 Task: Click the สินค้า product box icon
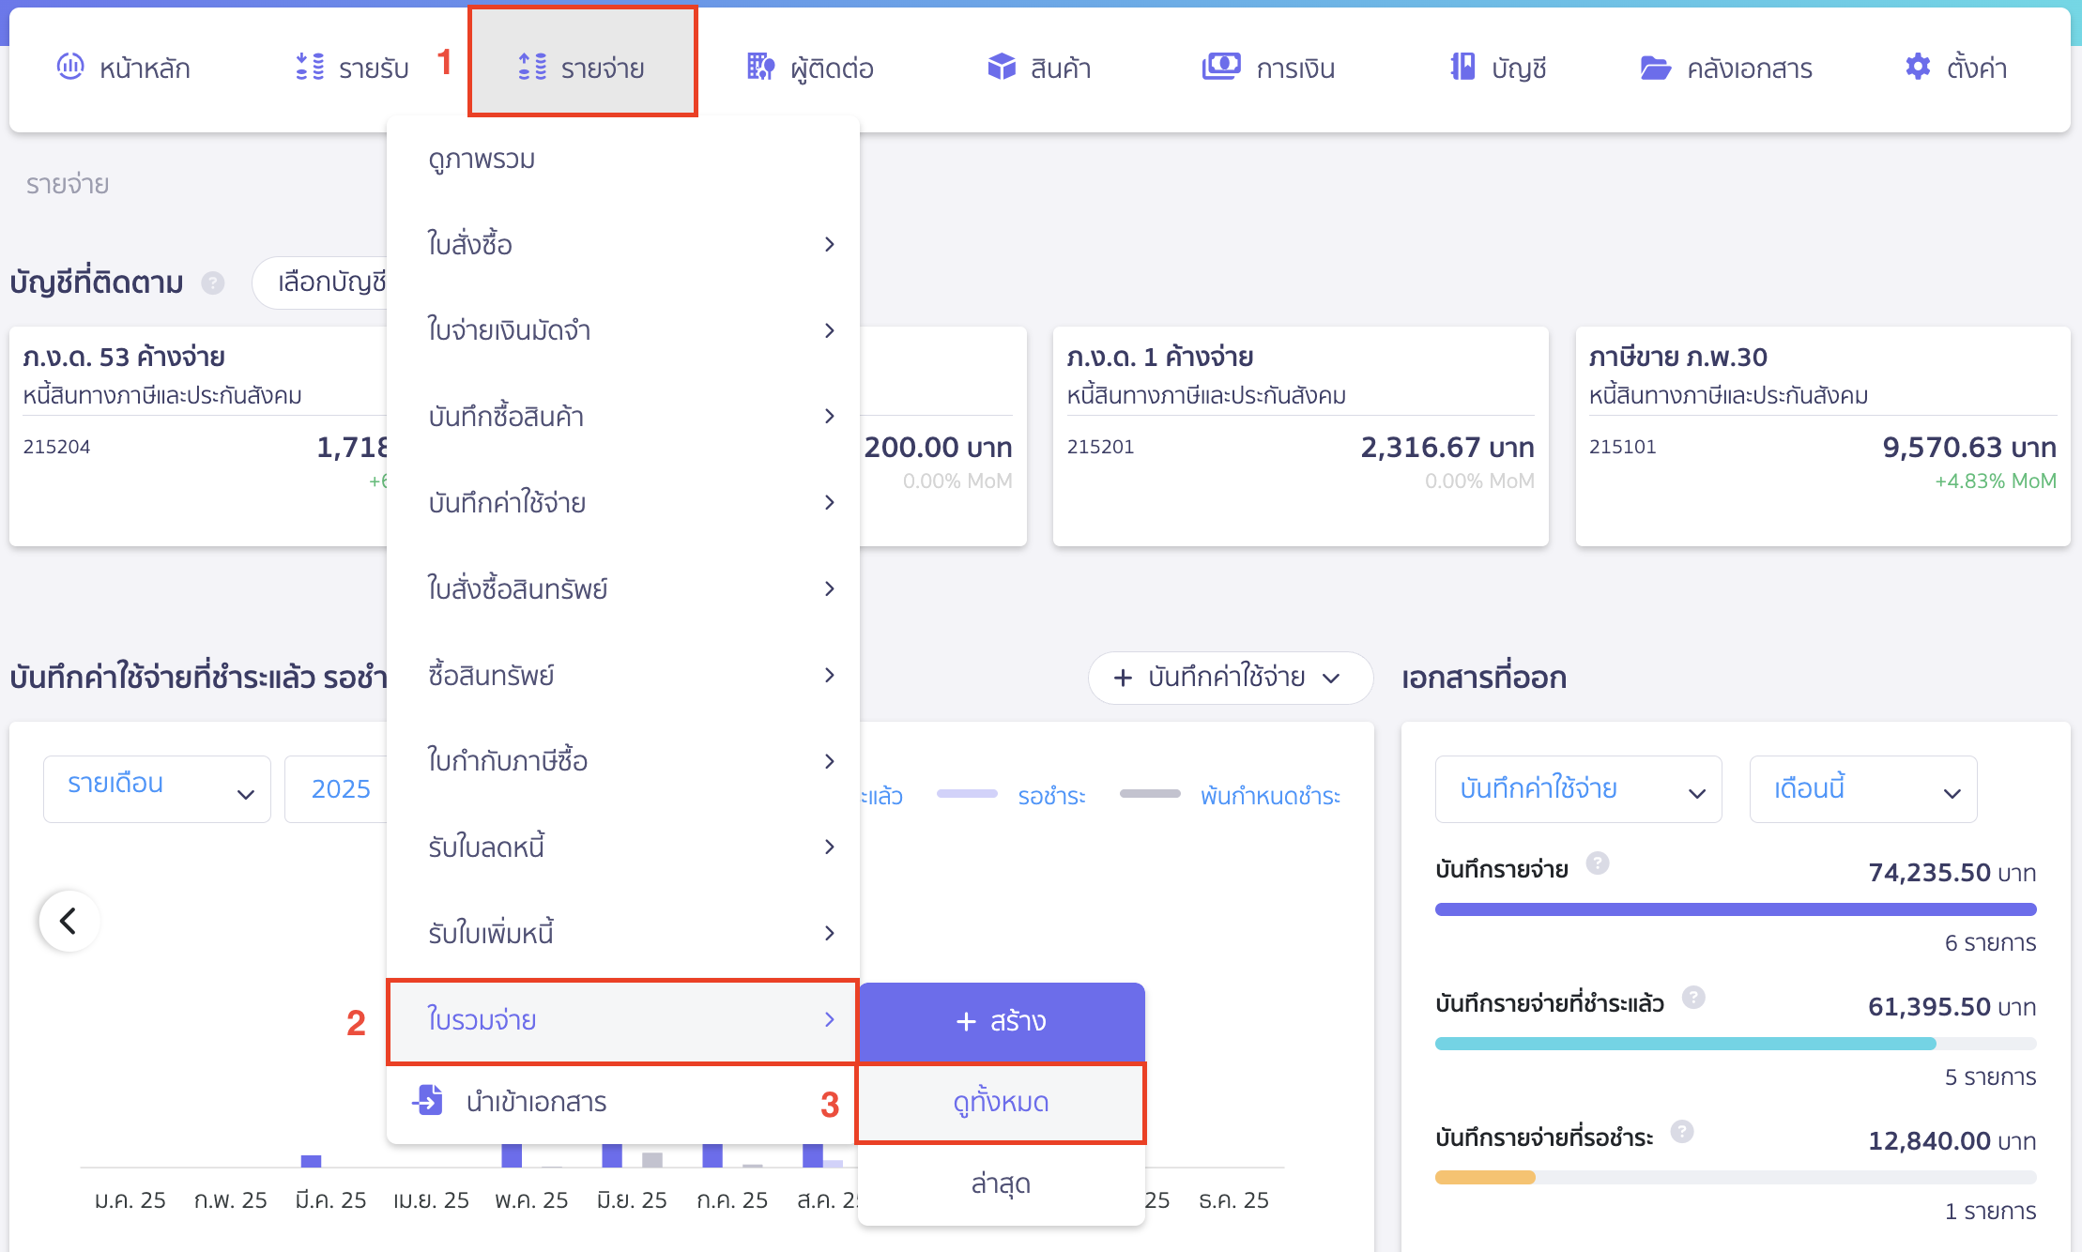(x=1002, y=67)
